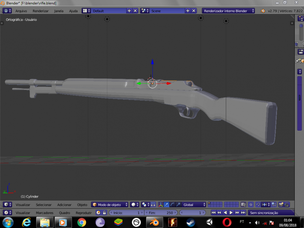The height and width of the screenshot is (228, 304).
Task: Click the OpenGL render camera icon
Action: coord(281,205)
